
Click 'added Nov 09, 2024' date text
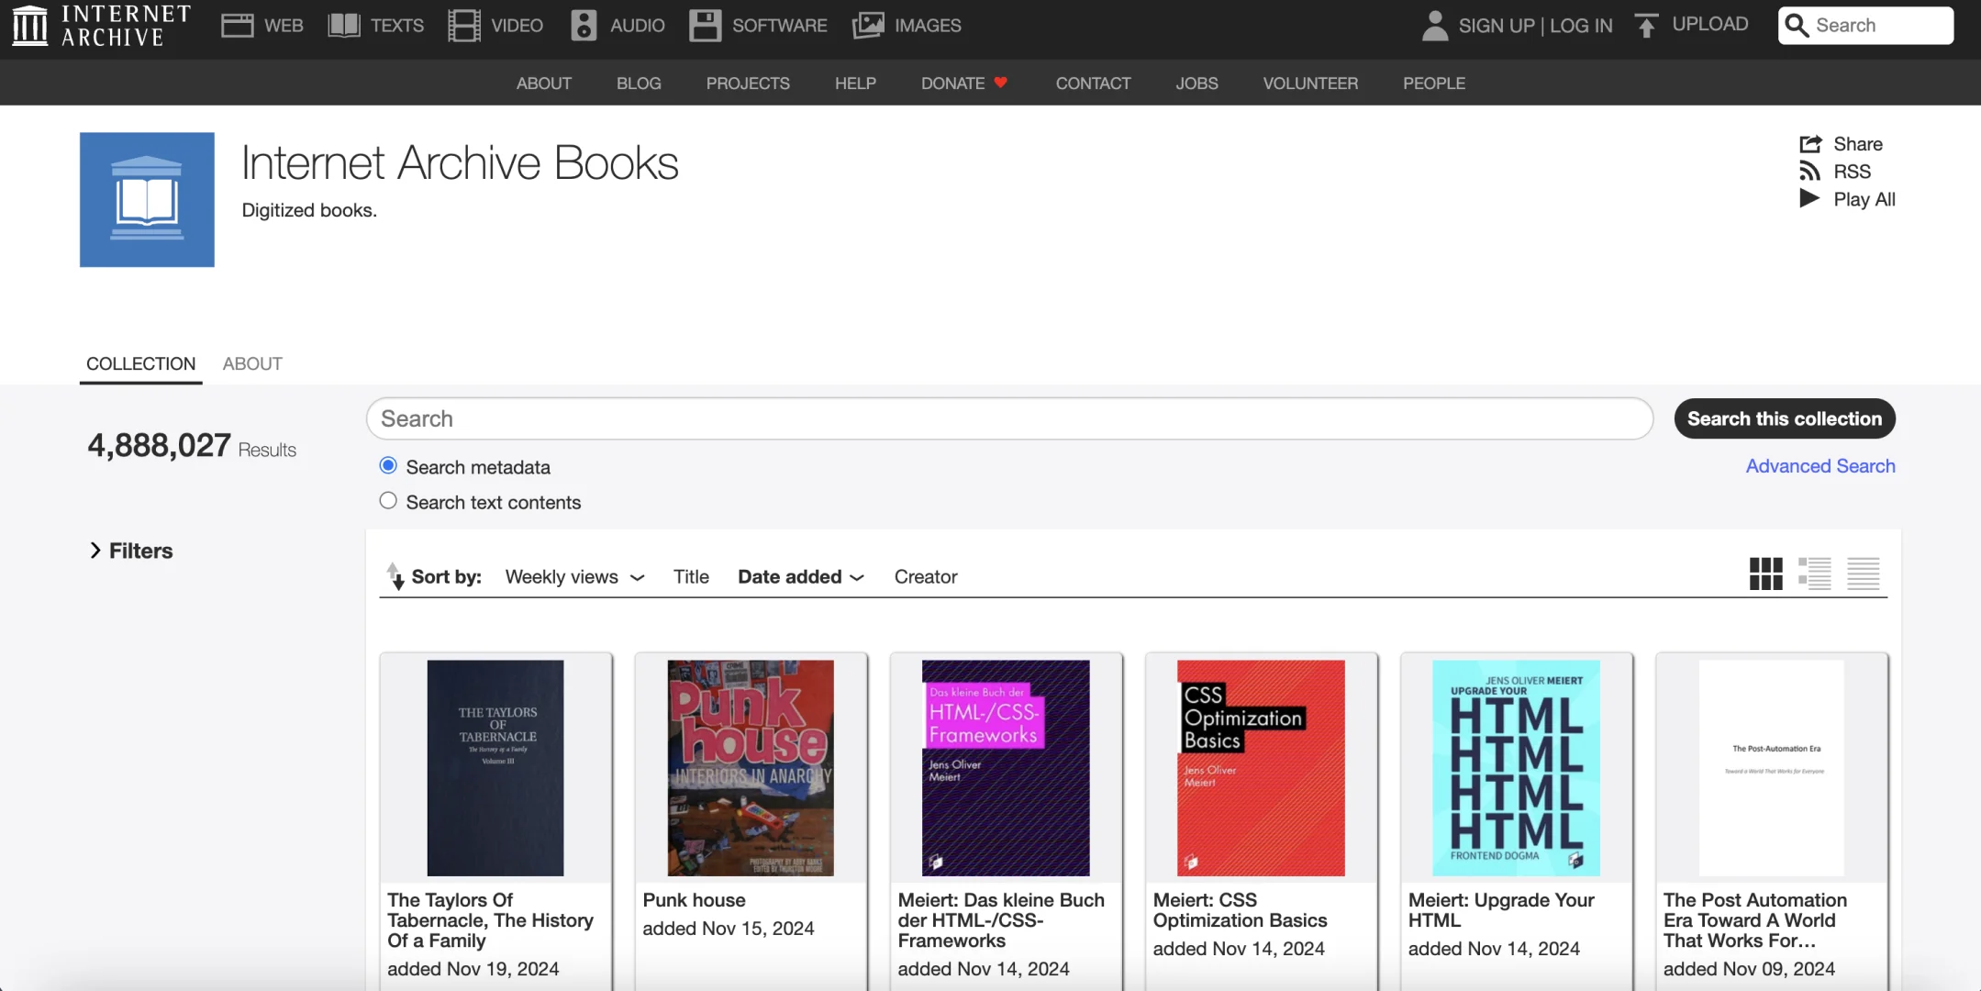point(1749,969)
